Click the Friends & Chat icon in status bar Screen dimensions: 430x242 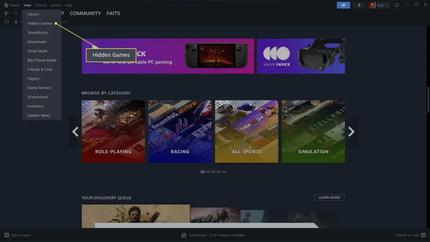point(423,235)
